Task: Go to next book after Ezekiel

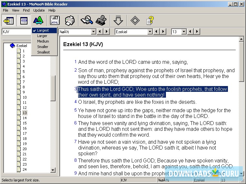Action: [x=163, y=32]
